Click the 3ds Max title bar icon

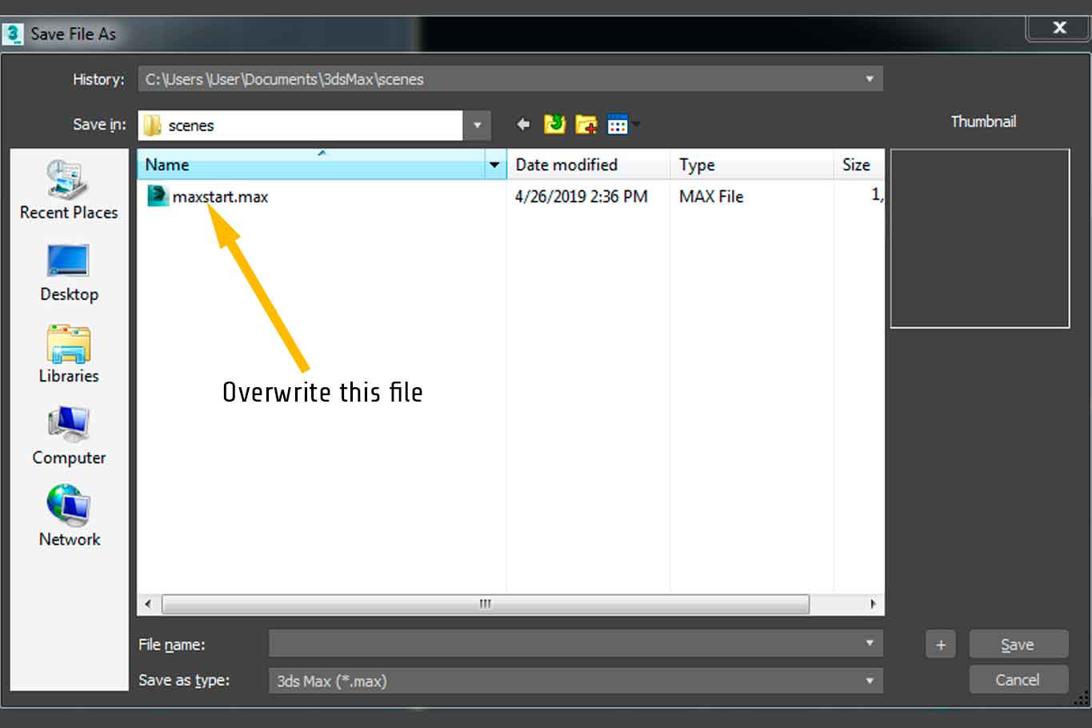[14, 34]
